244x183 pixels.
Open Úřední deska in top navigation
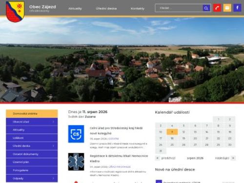point(106,8)
